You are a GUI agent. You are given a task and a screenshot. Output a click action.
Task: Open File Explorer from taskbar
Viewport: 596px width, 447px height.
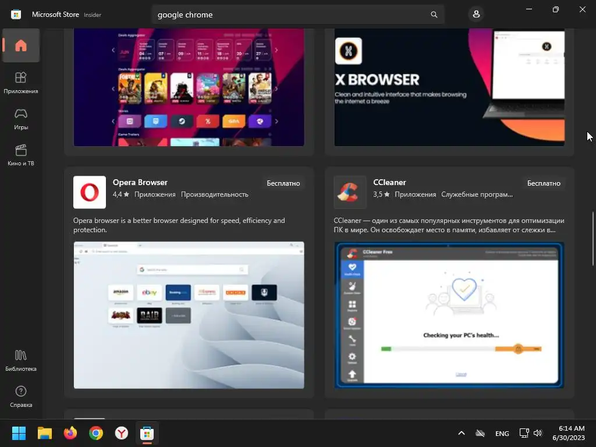44,433
